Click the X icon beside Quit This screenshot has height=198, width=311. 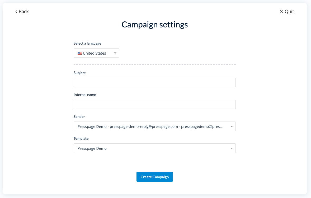click(x=281, y=11)
